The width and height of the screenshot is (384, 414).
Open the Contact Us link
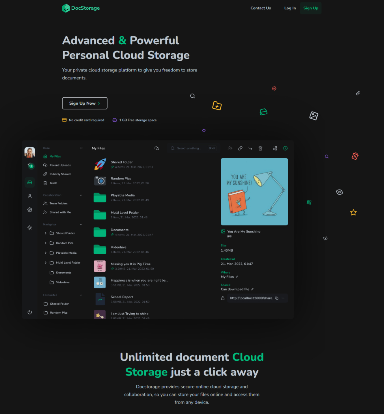(x=261, y=8)
